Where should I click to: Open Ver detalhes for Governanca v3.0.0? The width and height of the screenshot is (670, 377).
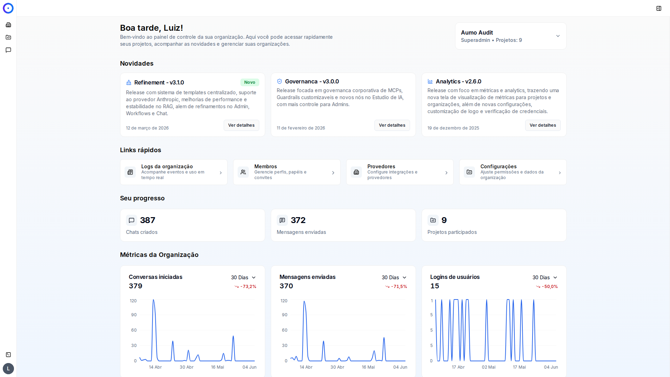point(392,125)
